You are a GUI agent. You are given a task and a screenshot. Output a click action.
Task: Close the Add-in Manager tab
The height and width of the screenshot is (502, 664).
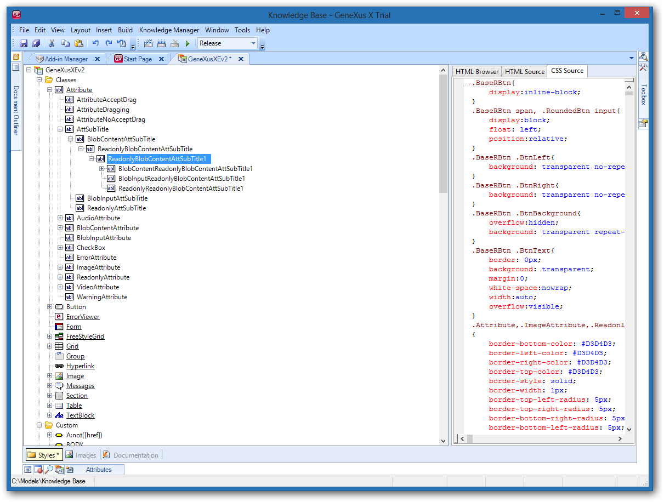coord(97,59)
